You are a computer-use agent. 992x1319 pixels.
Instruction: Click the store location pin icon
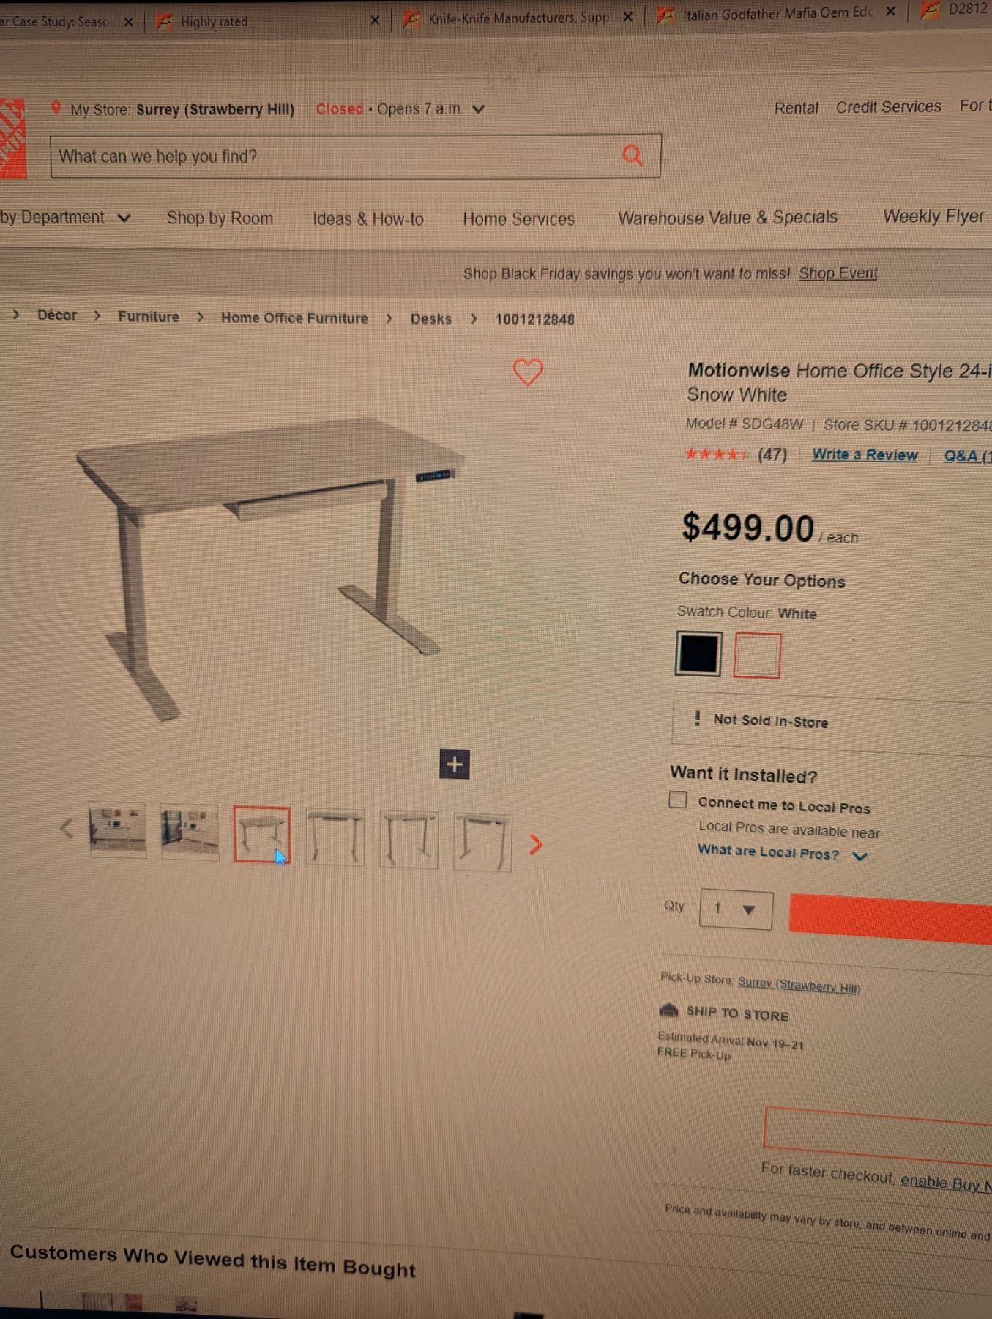point(56,108)
